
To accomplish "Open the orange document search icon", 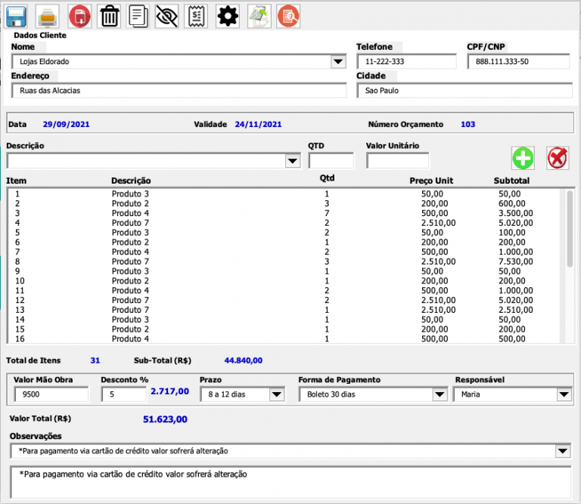I will pos(288,17).
